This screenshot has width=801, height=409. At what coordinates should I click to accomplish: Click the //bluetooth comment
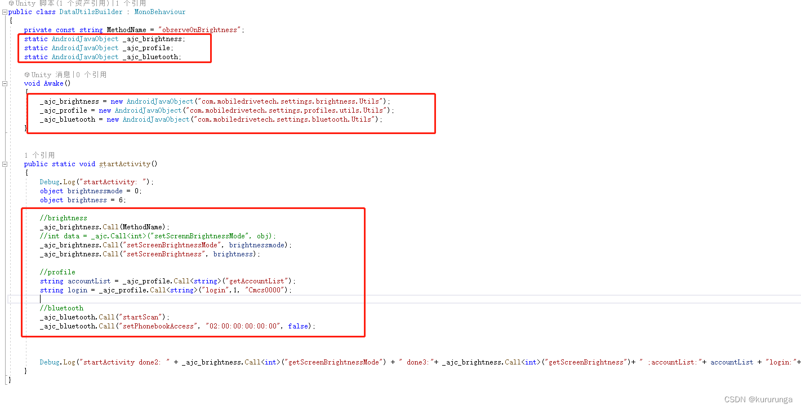[61, 308]
